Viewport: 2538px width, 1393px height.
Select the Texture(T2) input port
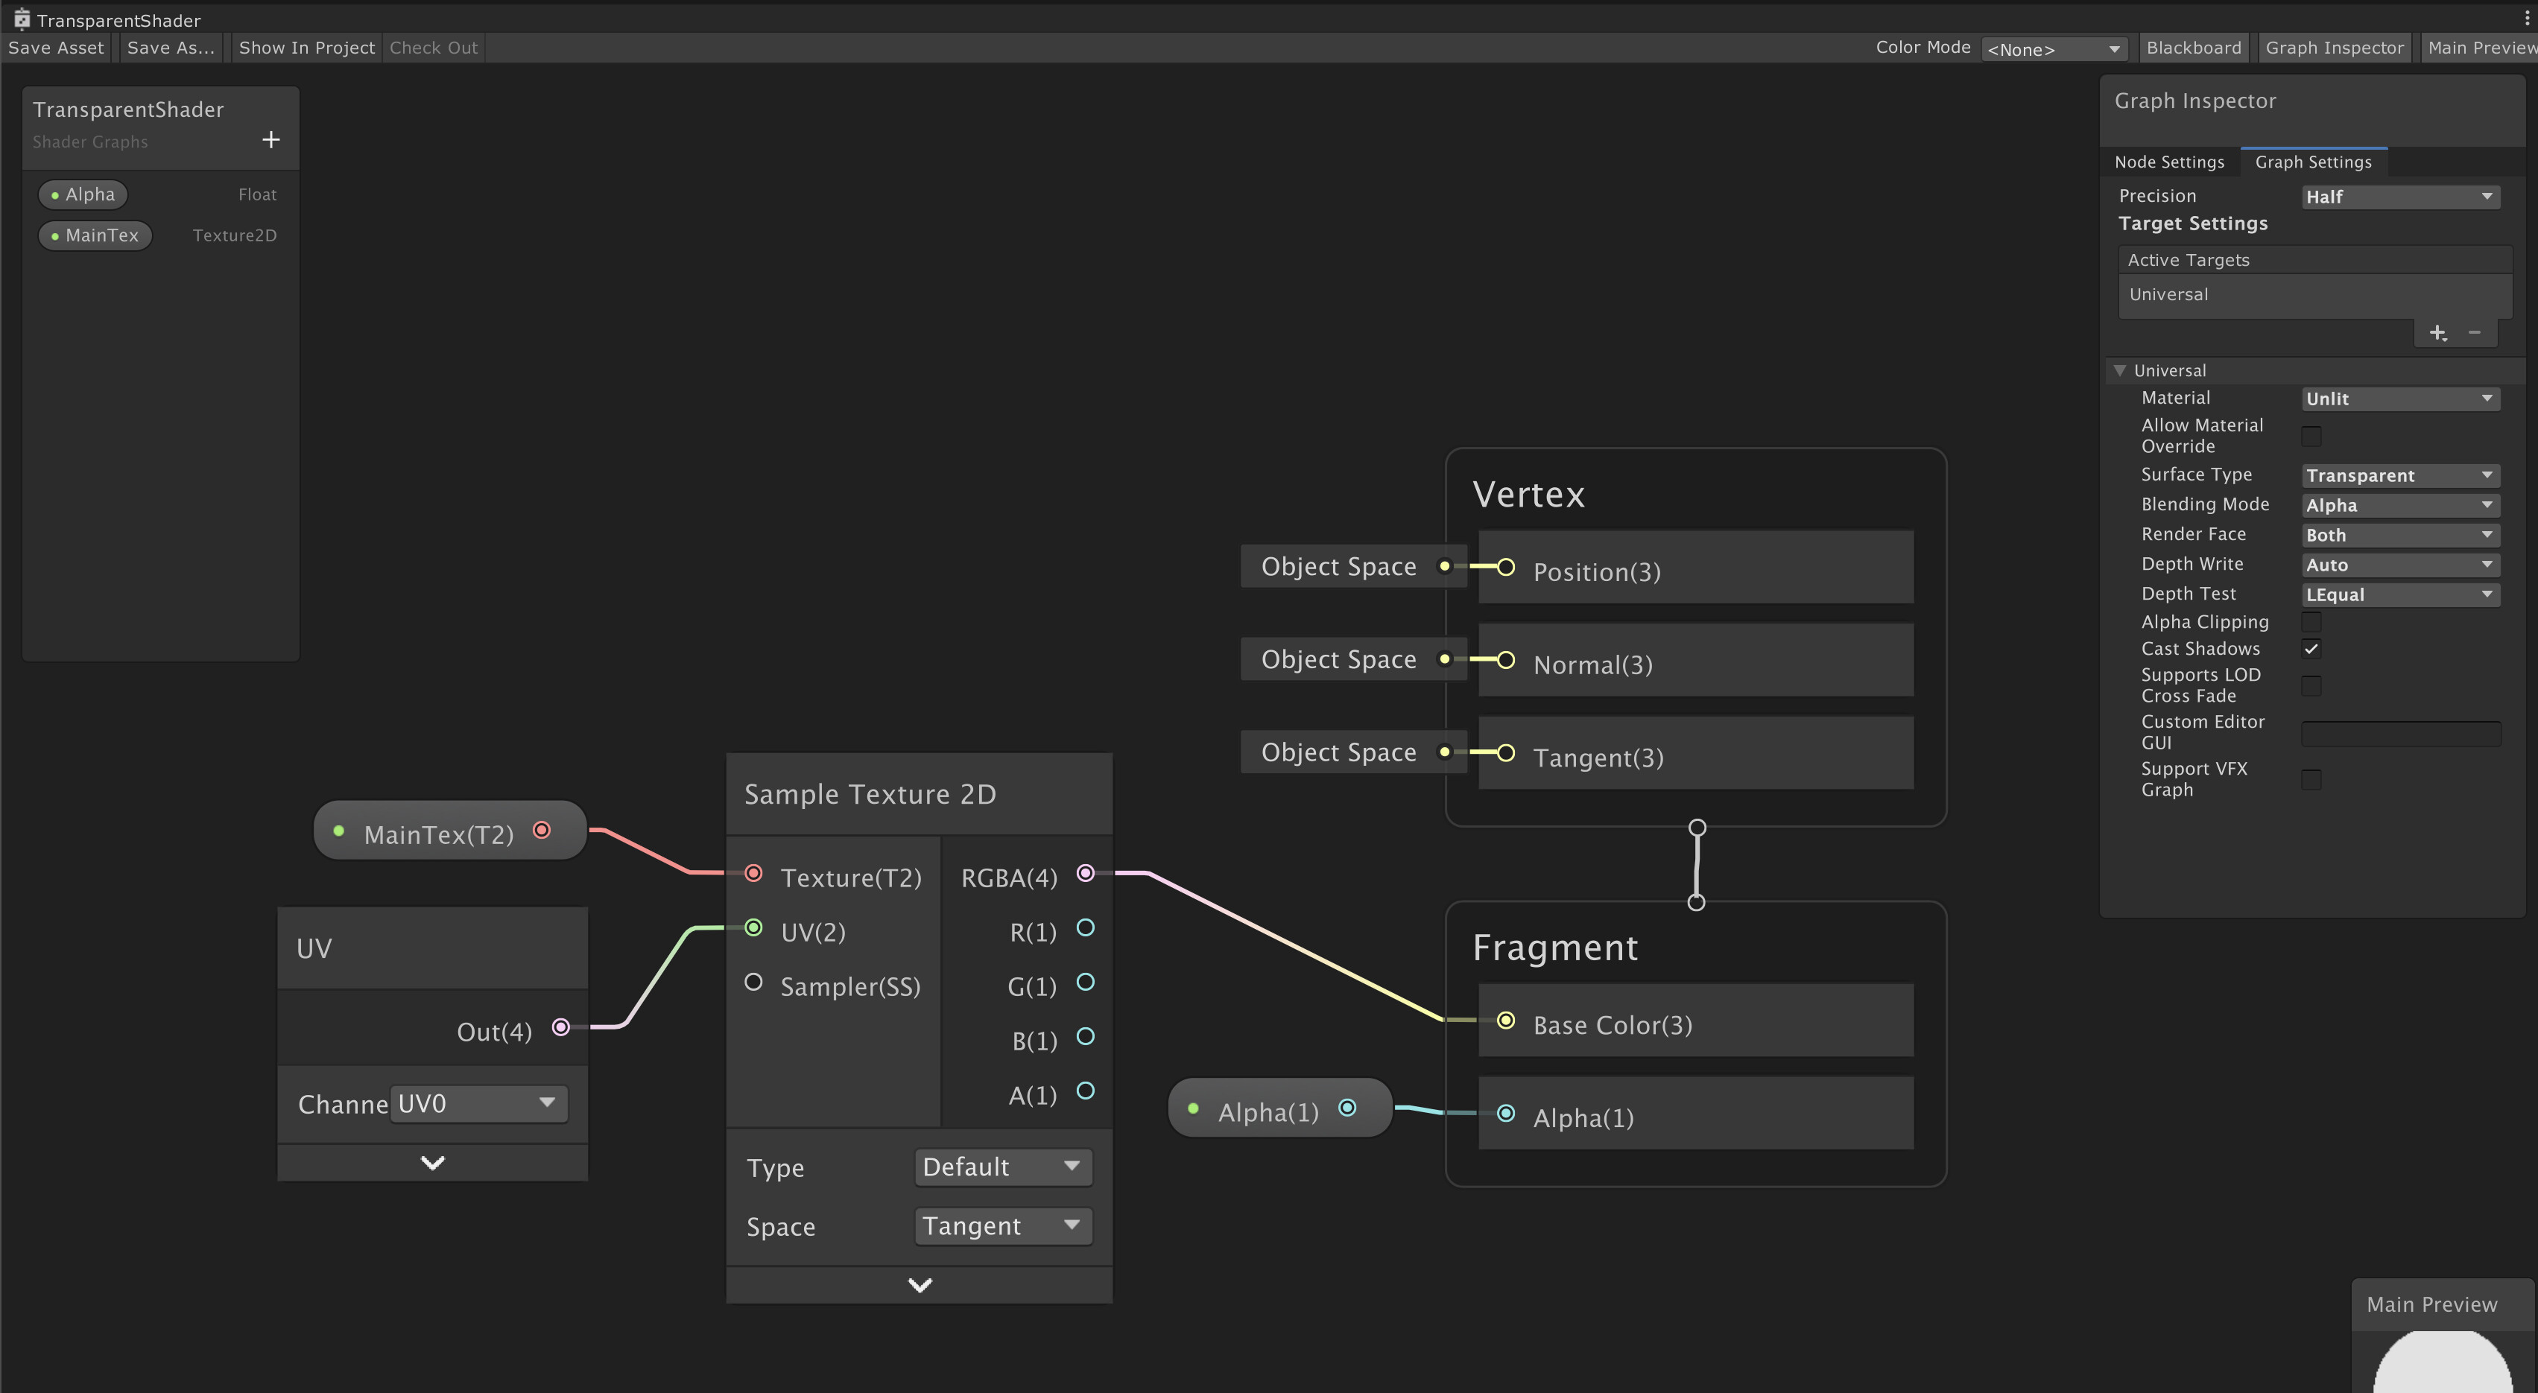click(x=753, y=875)
